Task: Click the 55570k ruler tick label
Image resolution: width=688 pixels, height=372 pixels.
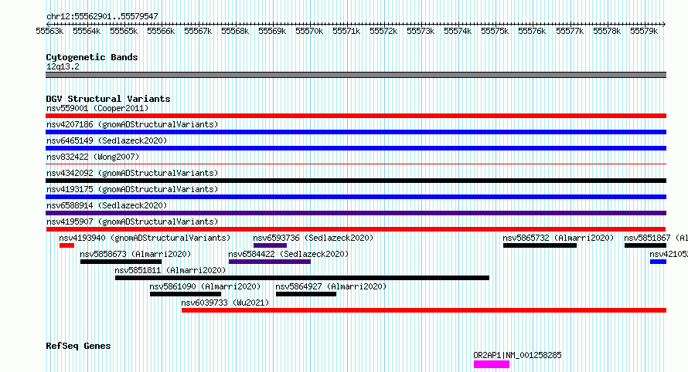Action: [x=309, y=31]
